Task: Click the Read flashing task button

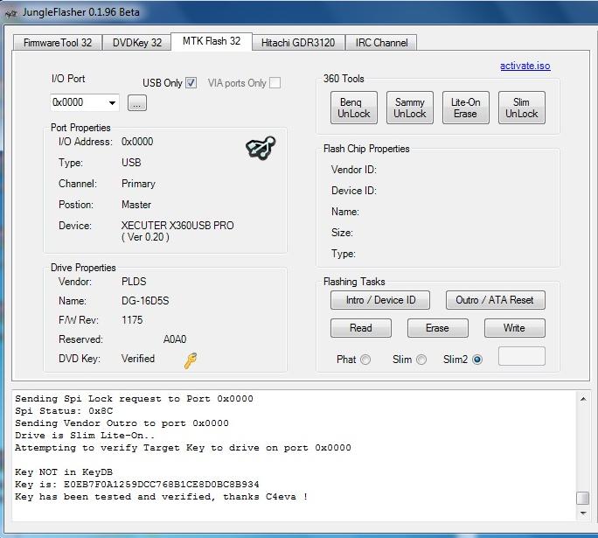Action: tap(361, 328)
